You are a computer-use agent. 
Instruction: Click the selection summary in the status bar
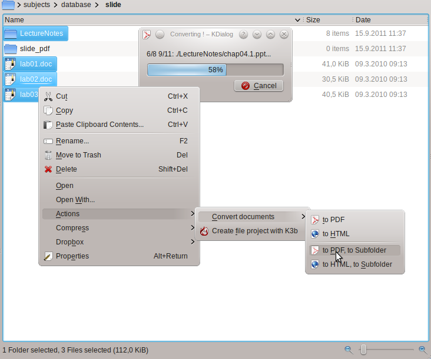(x=75, y=350)
